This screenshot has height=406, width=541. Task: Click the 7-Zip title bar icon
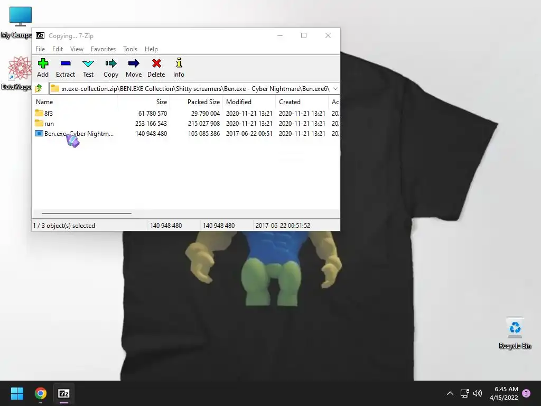pos(40,35)
